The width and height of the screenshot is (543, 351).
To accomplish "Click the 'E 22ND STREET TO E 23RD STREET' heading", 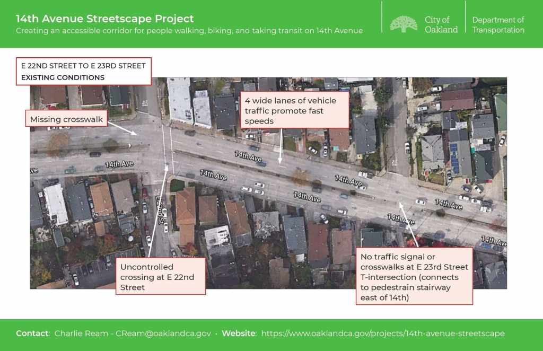I will coord(83,66).
